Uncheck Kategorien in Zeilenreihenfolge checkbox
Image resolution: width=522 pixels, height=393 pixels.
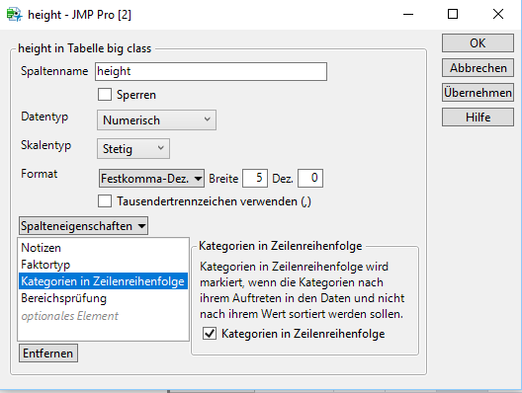(x=210, y=333)
